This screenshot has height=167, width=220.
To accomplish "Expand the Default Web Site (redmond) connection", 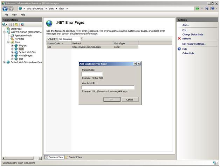I will [x=4, y=62].
